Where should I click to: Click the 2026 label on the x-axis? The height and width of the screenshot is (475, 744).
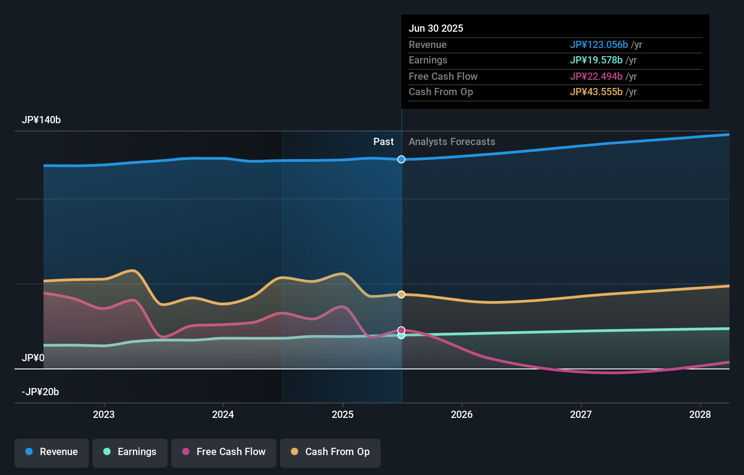click(462, 414)
